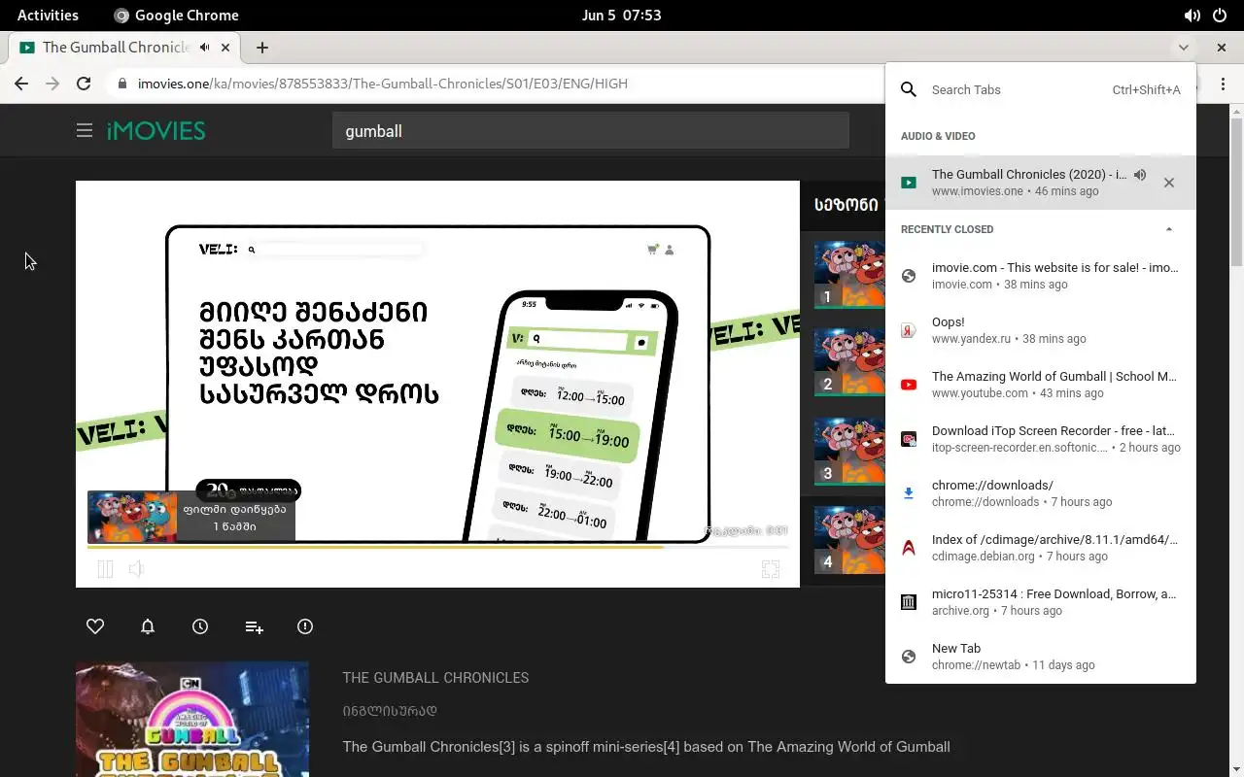This screenshot has height=777, width=1244.
Task: Select The Gumball Chronicles browser tab
Action: coord(124,47)
